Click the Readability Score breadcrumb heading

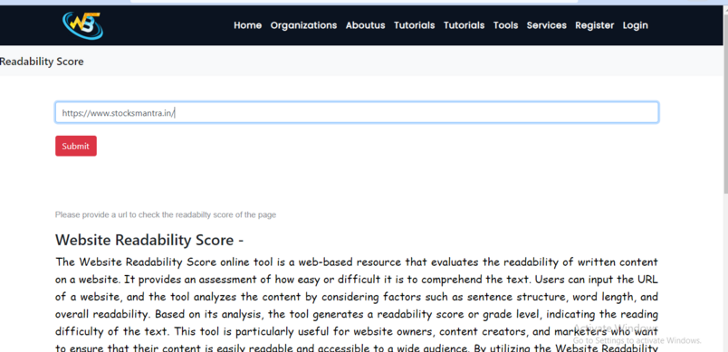pyautogui.click(x=42, y=62)
